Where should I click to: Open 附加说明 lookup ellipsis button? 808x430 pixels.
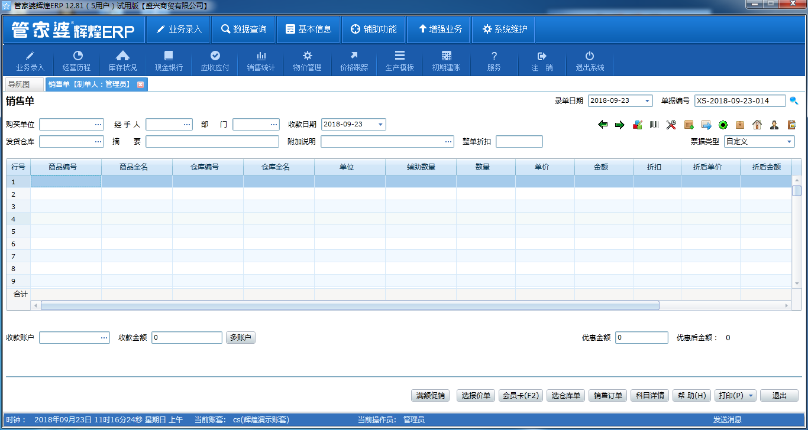[448, 142]
